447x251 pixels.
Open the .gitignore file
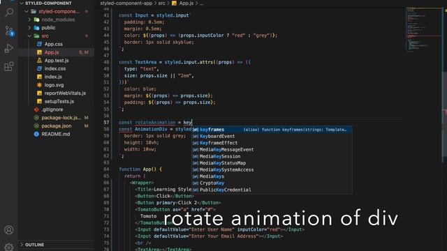(x=52, y=109)
